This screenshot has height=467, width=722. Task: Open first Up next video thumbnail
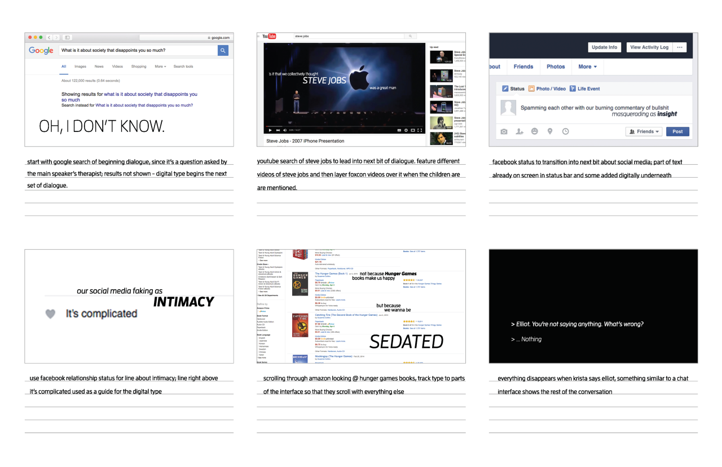[x=442, y=58]
